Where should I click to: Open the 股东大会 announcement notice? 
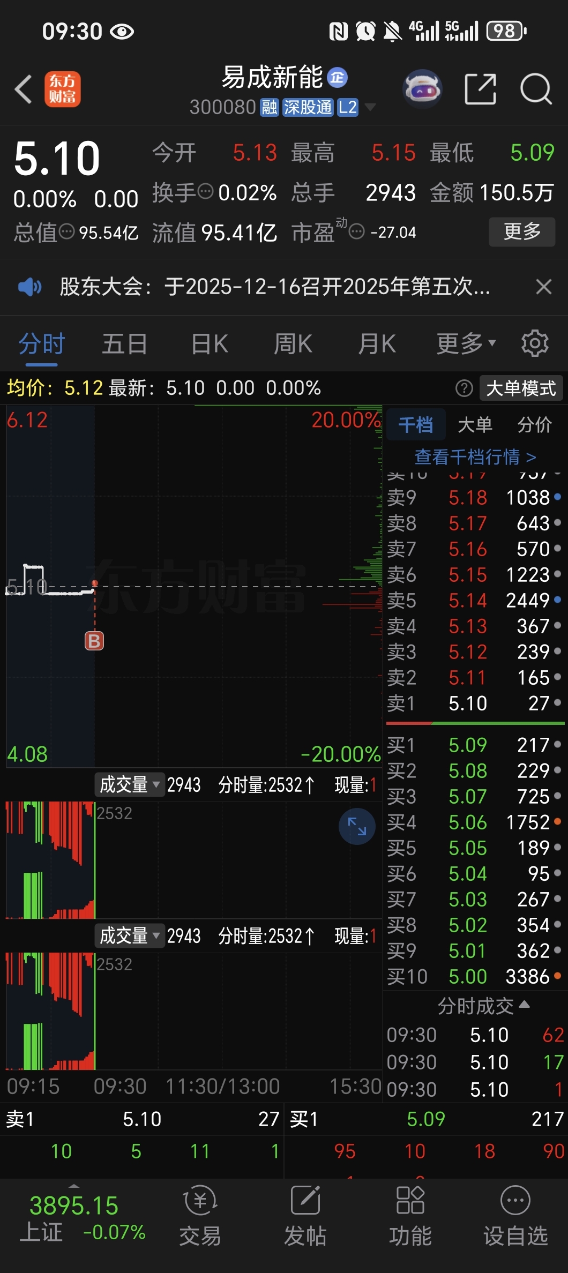pyautogui.click(x=274, y=287)
